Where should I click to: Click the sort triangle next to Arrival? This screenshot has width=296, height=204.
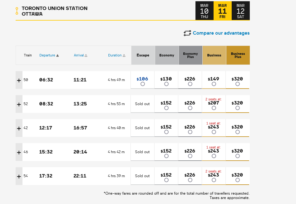pyautogui.click(x=86, y=56)
